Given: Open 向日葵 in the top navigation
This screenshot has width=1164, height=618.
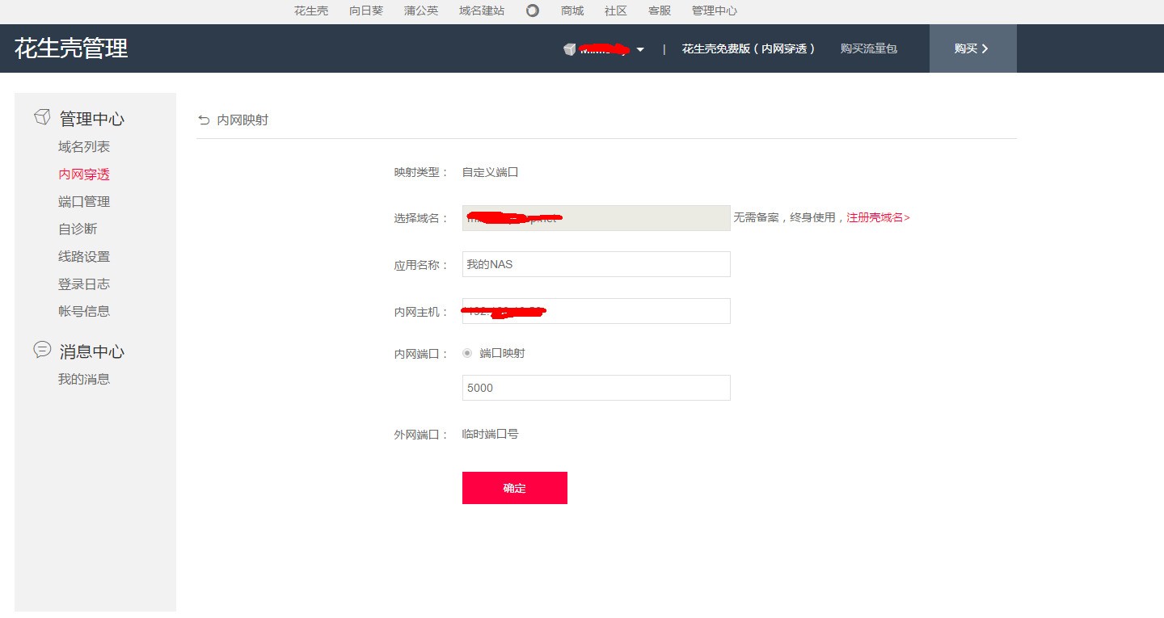Looking at the screenshot, I should click(365, 11).
